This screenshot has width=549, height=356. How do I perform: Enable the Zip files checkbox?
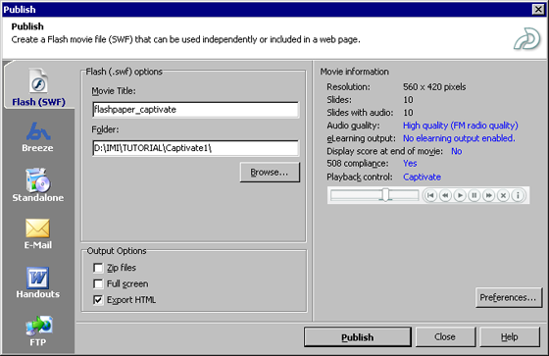(x=98, y=268)
